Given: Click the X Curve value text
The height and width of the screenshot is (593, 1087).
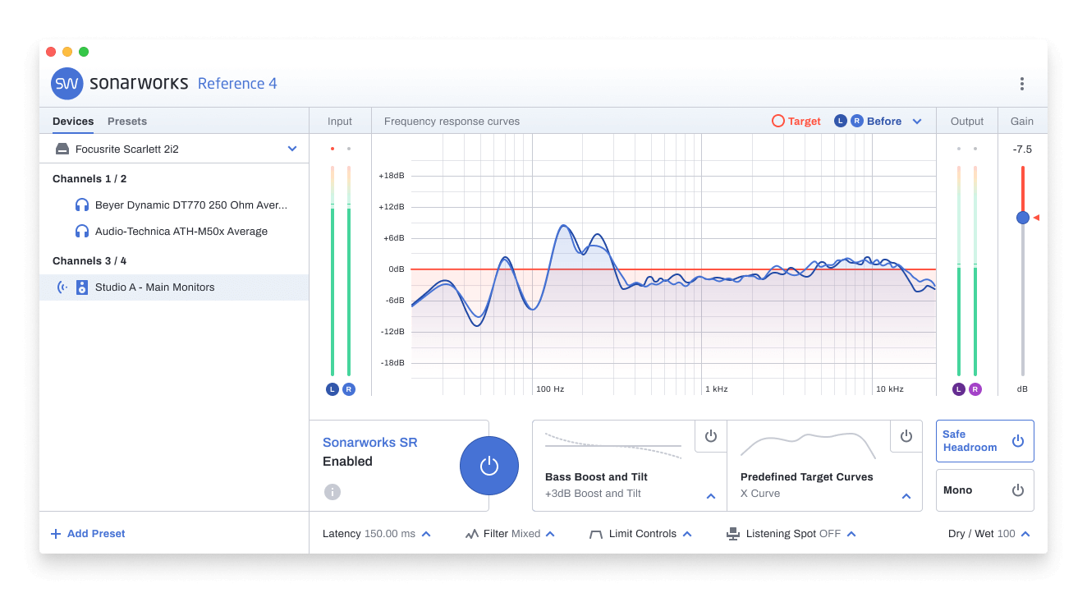Looking at the screenshot, I should point(760,494).
